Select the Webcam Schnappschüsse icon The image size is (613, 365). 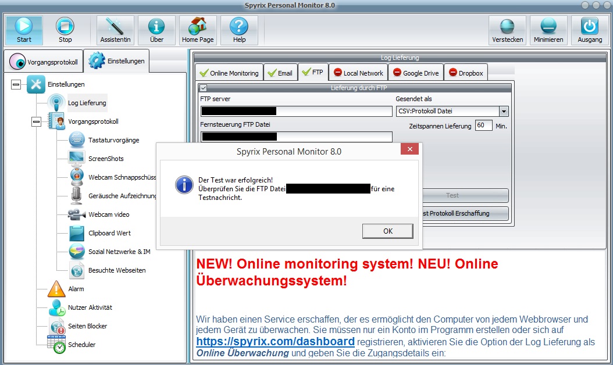click(x=77, y=177)
